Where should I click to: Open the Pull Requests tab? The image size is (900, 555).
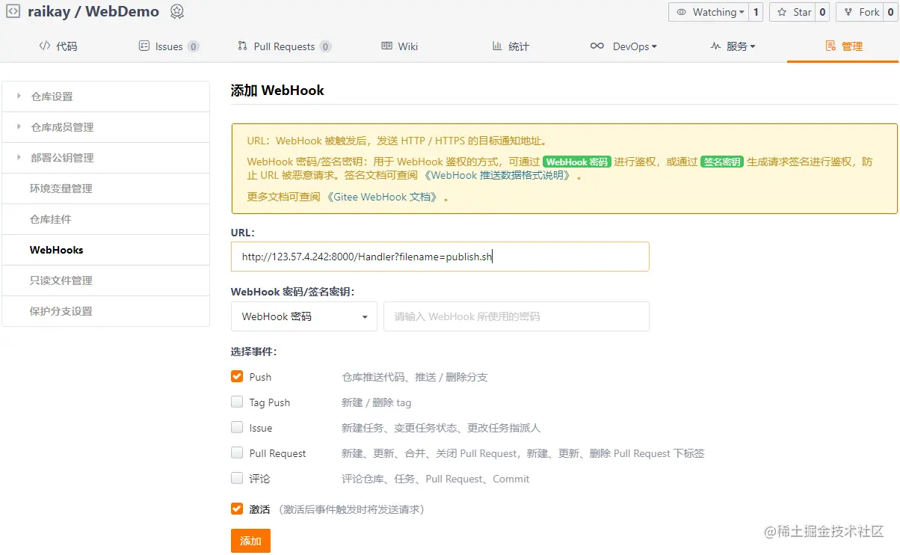point(284,46)
